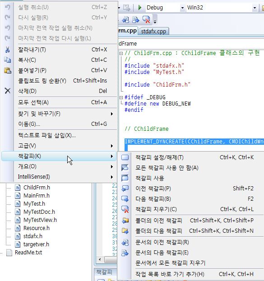Click toolbar next bookmark in document icon
Image resolution: width=264 pixels, height=281 pixels.
point(135,20)
